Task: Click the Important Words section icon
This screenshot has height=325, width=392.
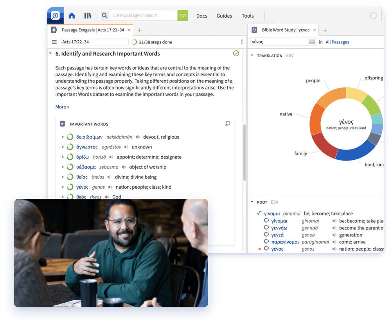Action: [63, 124]
